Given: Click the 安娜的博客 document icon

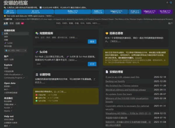Looking at the screenshot, I should tap(107, 72).
